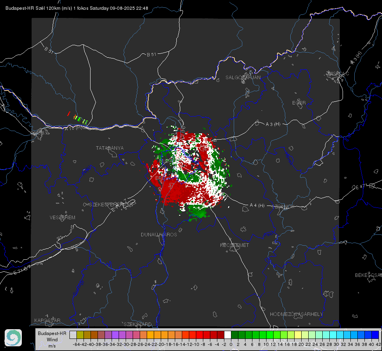Click the white legend swatch between -2 and 0
382x351 pixels.
[x=227, y=335]
